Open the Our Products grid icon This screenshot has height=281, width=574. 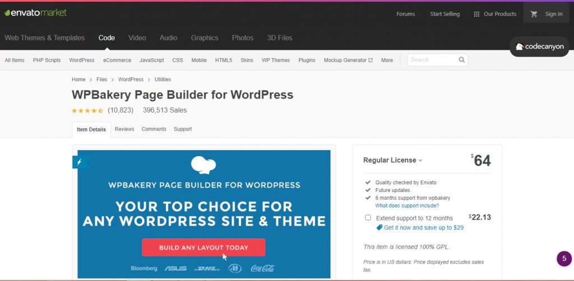click(x=476, y=14)
